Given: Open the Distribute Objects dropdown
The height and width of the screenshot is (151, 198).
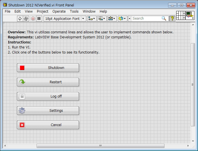Looking at the screenshot, I should (102, 19).
